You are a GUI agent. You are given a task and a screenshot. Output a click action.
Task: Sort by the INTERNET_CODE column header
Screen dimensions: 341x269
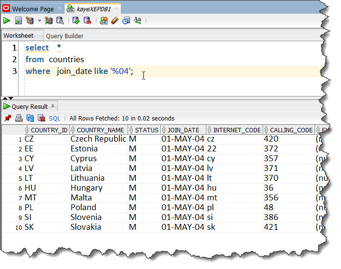coord(234,130)
